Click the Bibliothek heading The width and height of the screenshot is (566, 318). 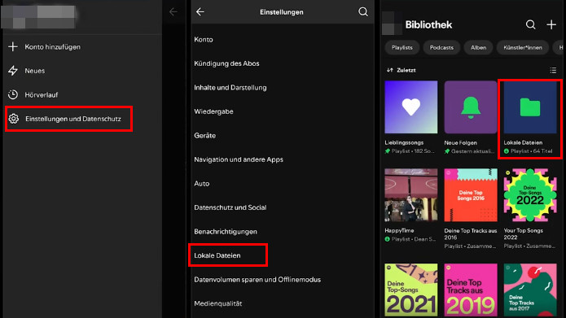point(428,25)
